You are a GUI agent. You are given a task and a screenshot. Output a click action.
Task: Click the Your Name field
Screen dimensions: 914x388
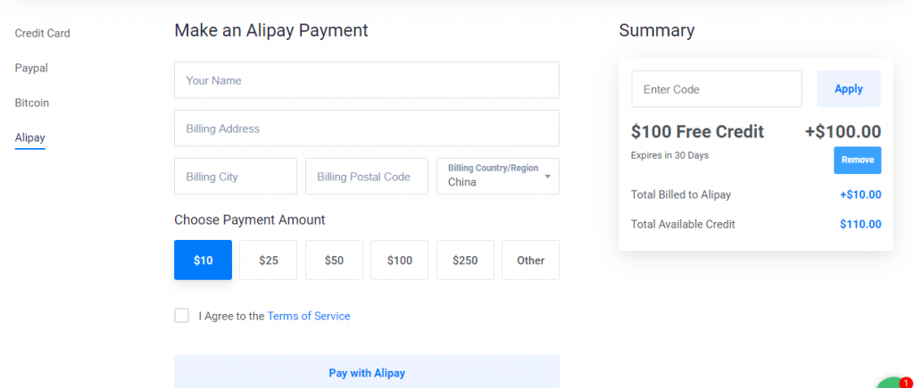[x=366, y=80]
